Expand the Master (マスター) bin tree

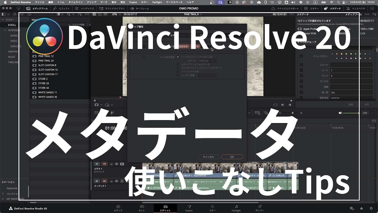click(3, 20)
